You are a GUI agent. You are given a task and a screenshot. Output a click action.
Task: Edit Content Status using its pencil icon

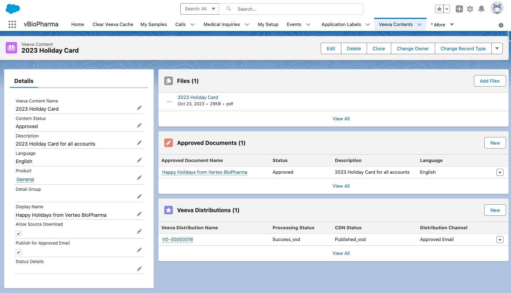139,125
